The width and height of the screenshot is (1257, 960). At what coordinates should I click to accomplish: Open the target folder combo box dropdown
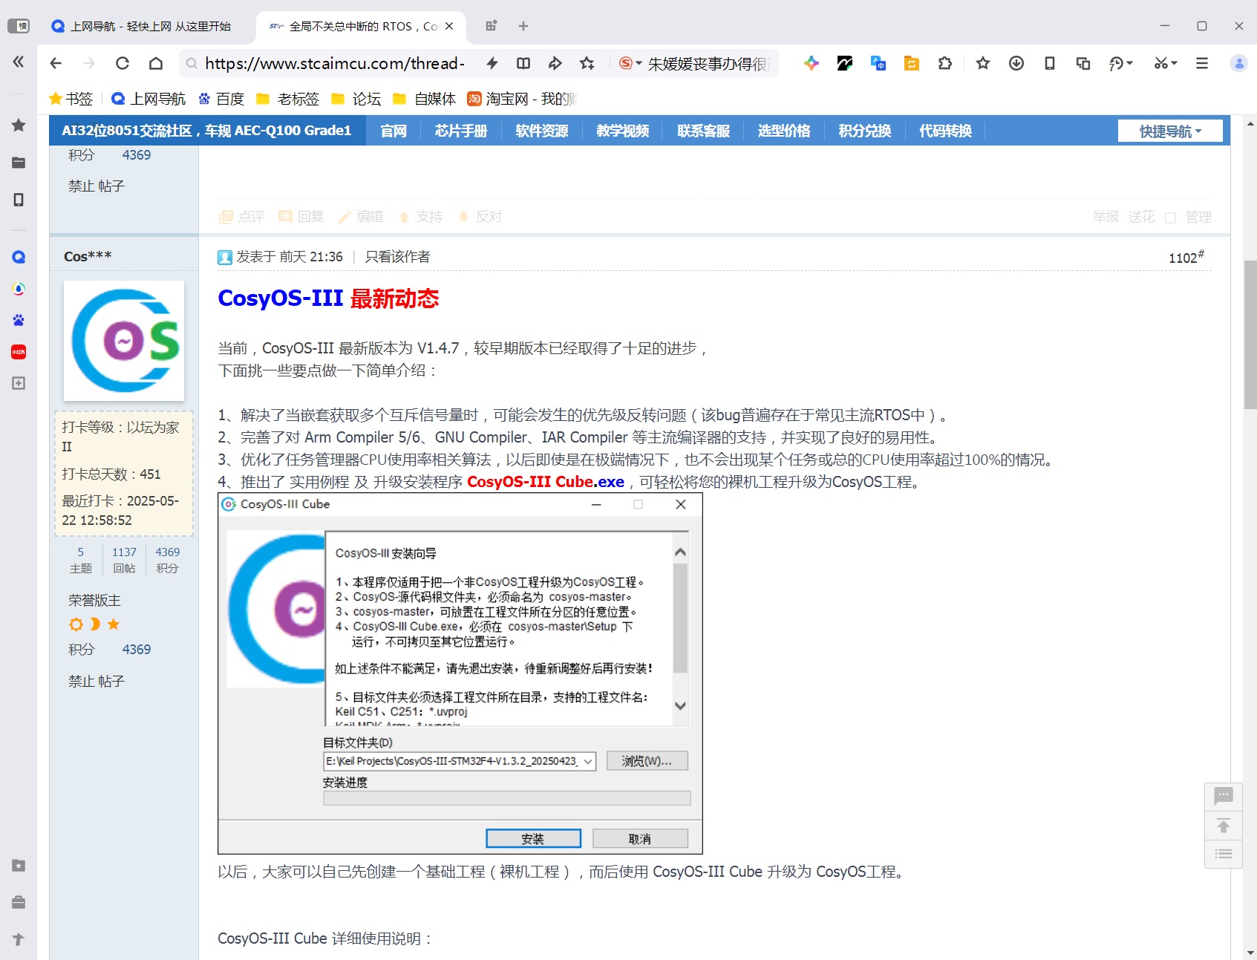click(x=588, y=761)
